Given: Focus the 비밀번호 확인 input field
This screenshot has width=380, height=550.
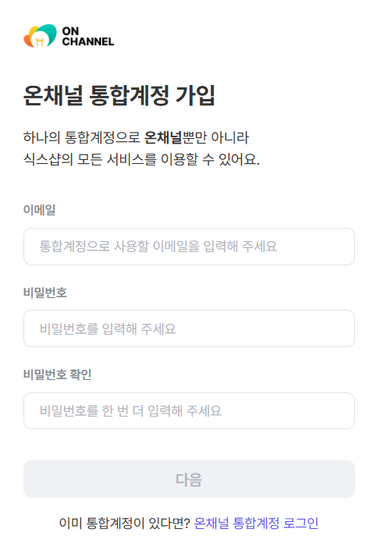Looking at the screenshot, I should 189,411.
